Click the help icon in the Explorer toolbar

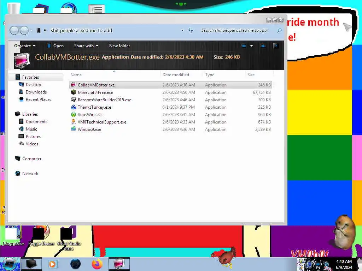275,46
